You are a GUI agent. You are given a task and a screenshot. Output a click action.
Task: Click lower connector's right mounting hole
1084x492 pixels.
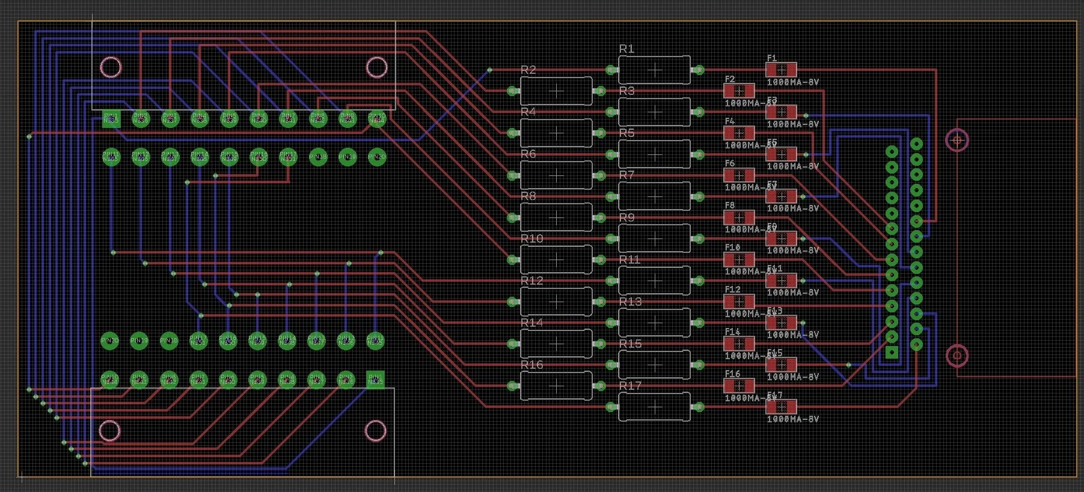(x=376, y=431)
